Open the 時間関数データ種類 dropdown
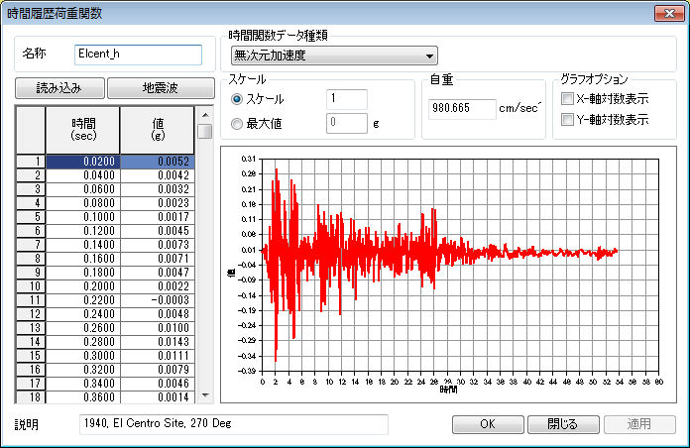The width and height of the screenshot is (690, 448). coord(334,56)
